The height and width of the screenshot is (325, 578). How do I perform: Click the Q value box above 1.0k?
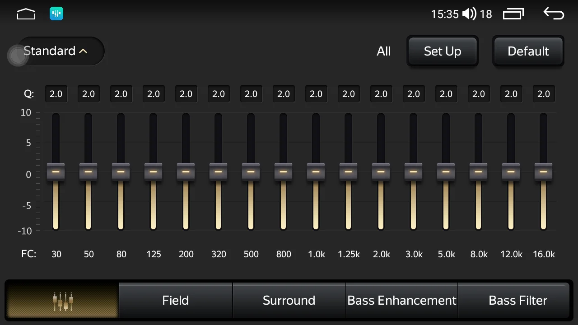tap(316, 94)
